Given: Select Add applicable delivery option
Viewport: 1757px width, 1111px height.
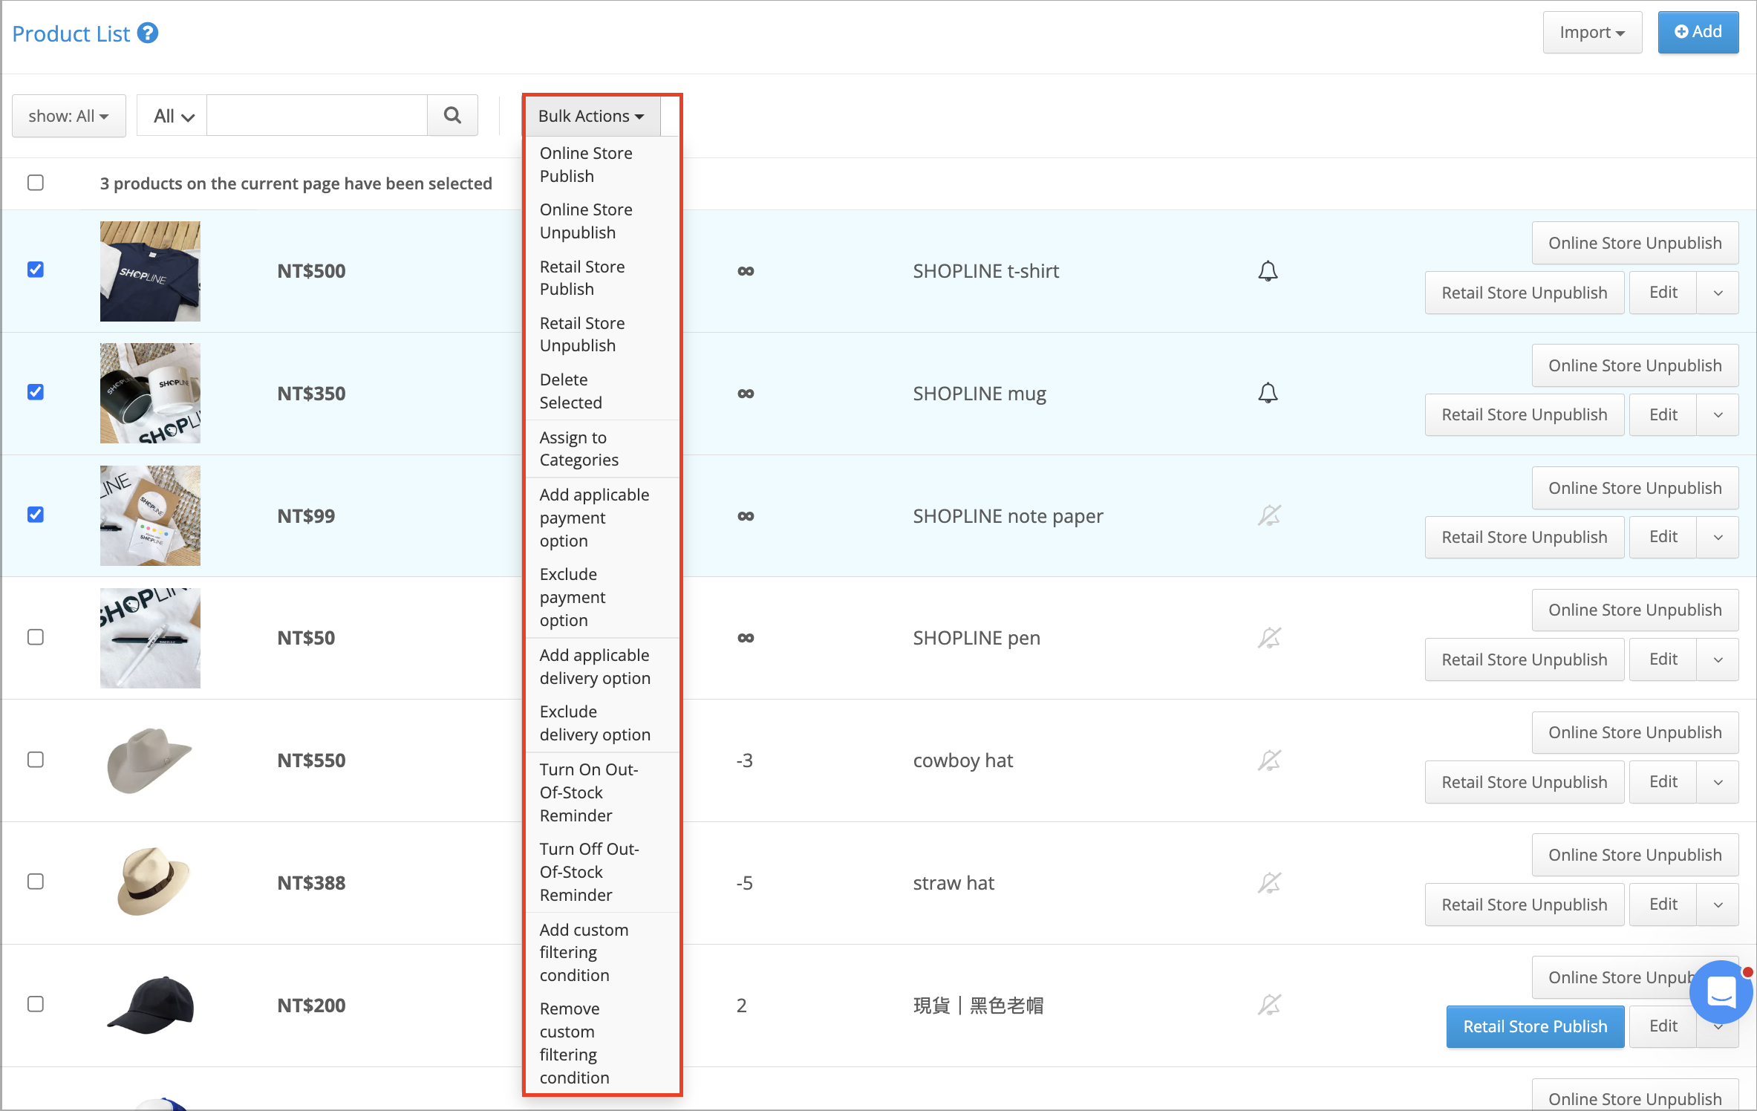Looking at the screenshot, I should [602, 667].
